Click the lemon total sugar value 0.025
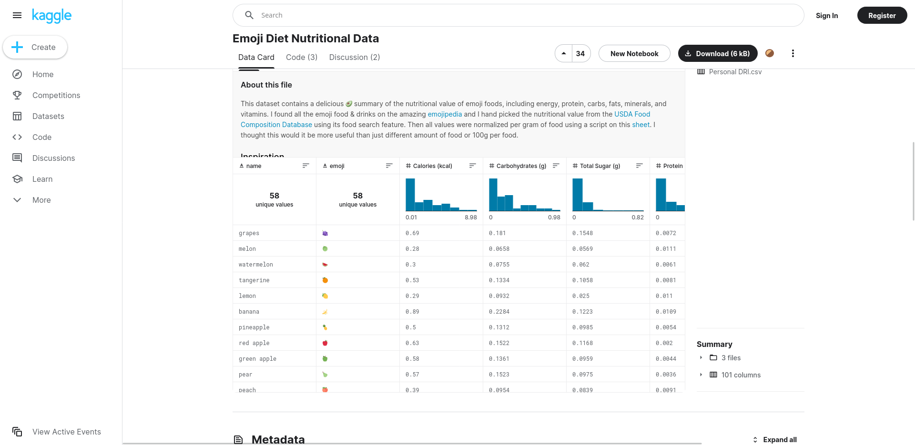Screen dimensions: 915x445 [x=581, y=296]
